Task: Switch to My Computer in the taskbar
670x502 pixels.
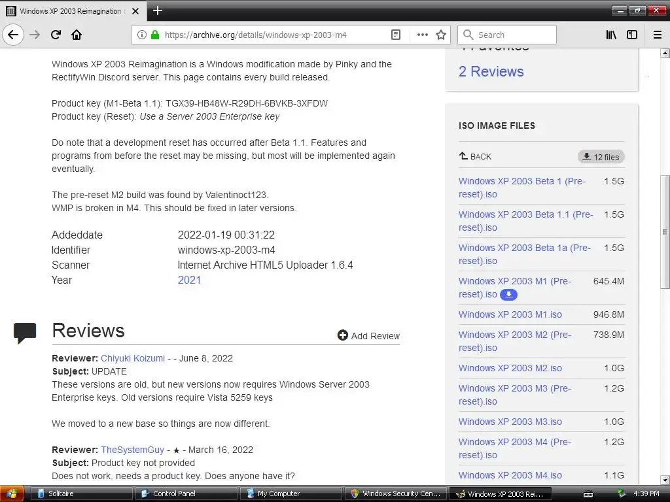Action: click(291, 494)
